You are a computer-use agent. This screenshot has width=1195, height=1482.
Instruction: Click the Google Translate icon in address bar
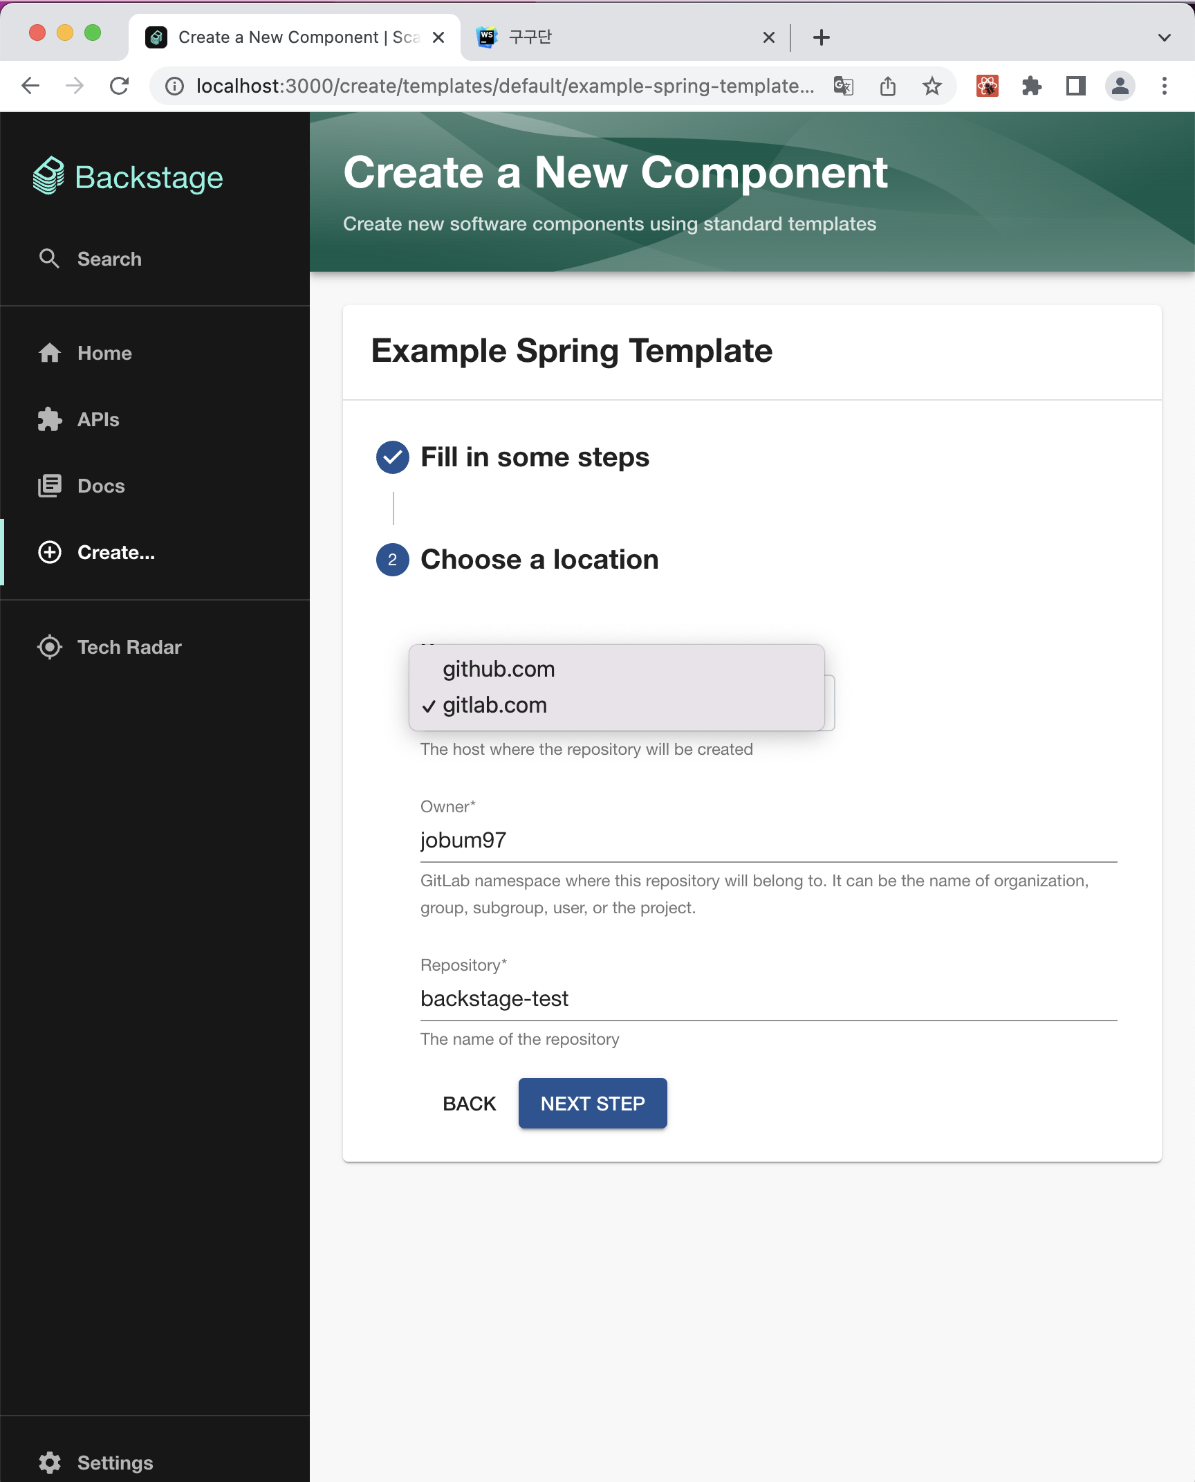pyautogui.click(x=844, y=86)
